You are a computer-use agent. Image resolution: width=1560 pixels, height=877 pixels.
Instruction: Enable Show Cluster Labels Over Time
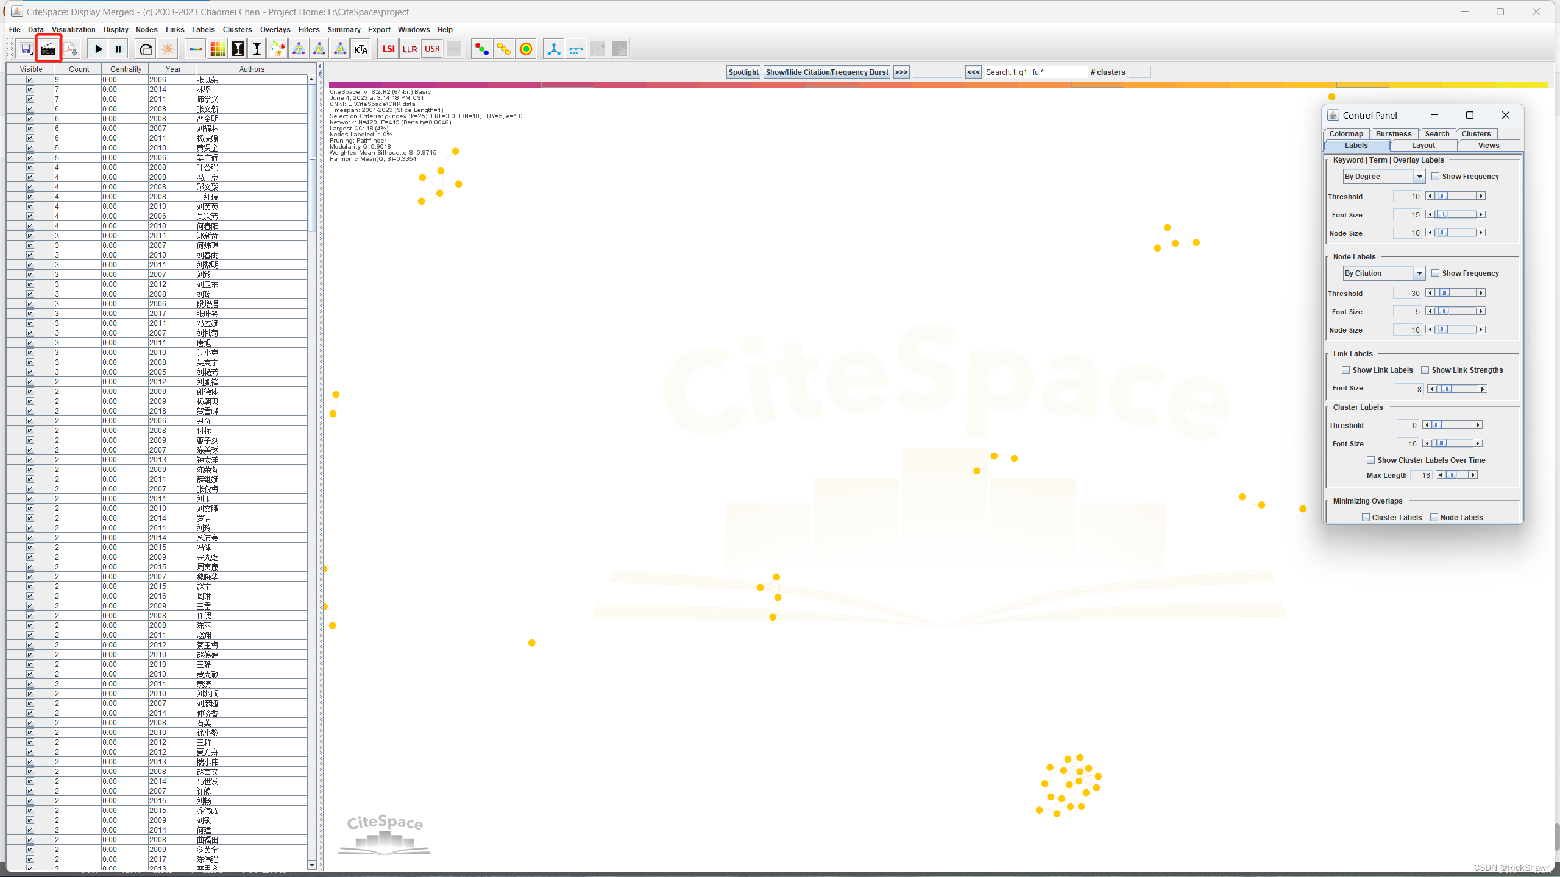(1370, 459)
